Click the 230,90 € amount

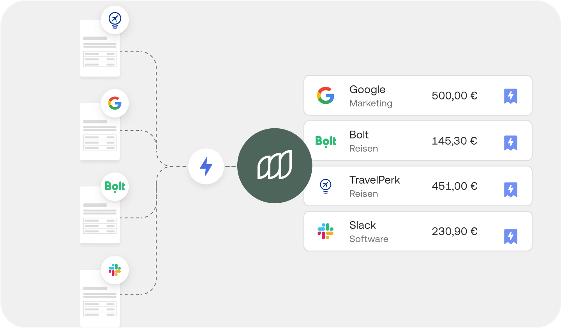[454, 231]
